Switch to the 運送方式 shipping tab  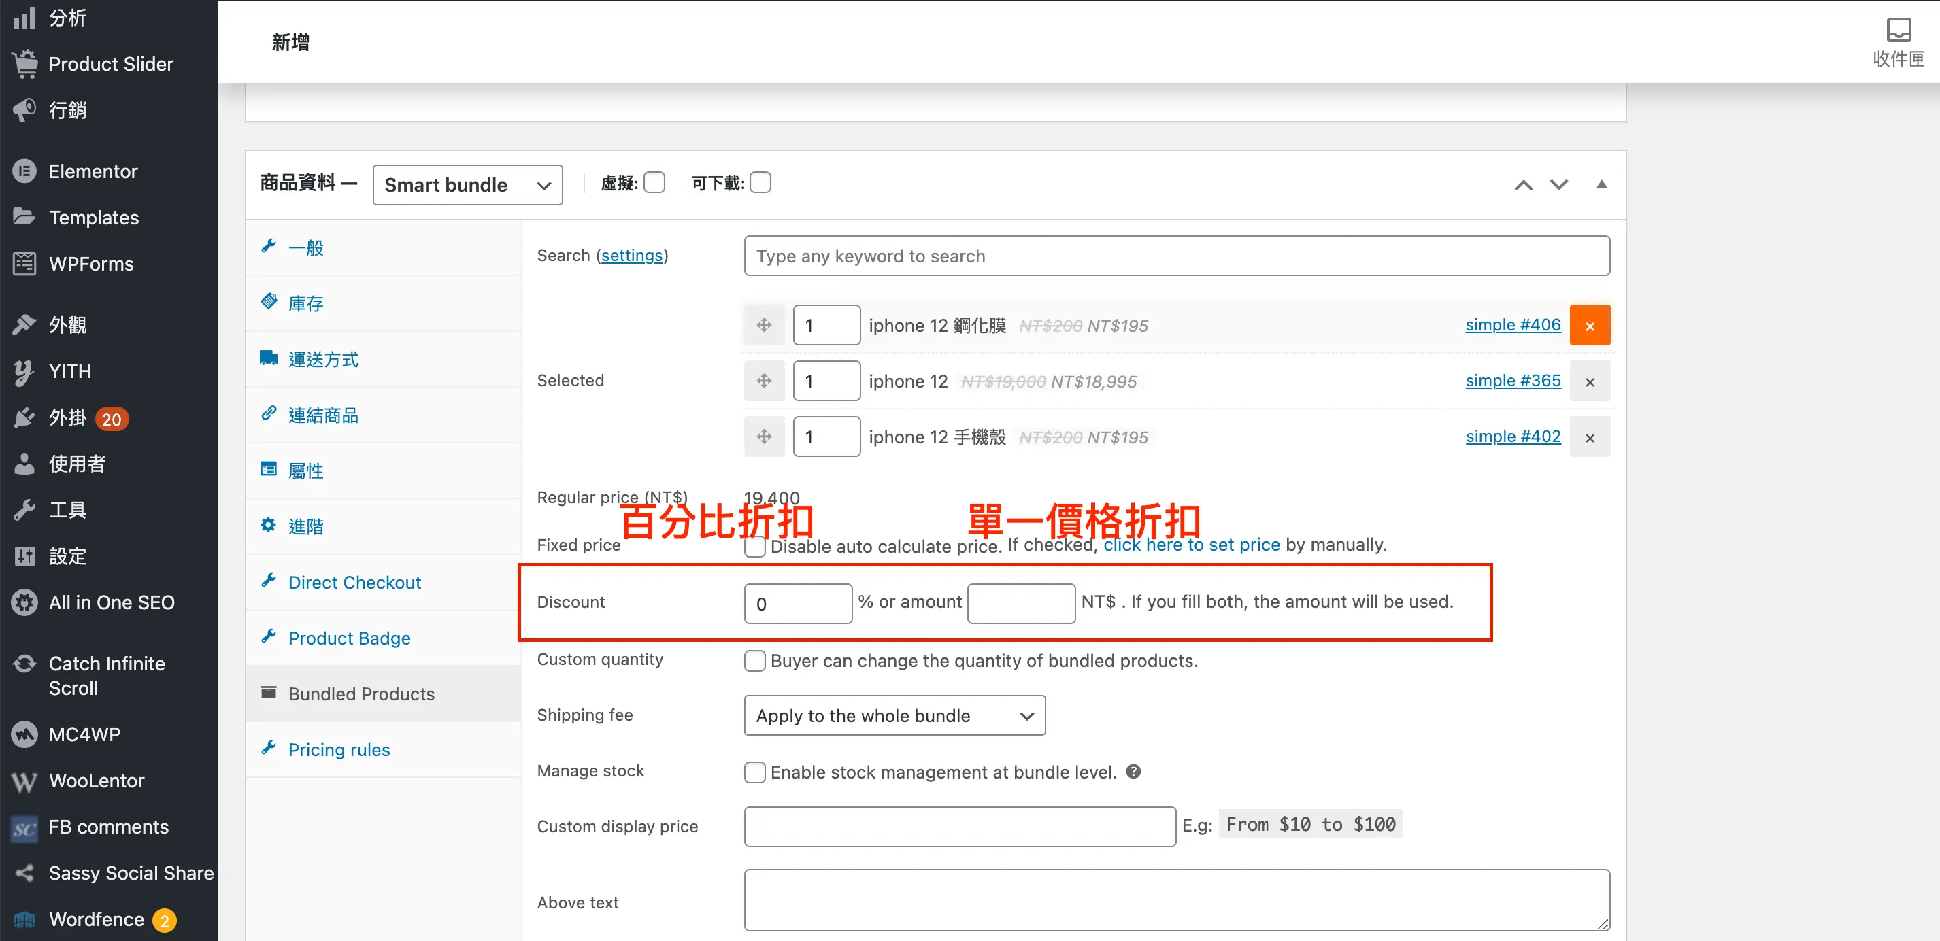point(384,359)
